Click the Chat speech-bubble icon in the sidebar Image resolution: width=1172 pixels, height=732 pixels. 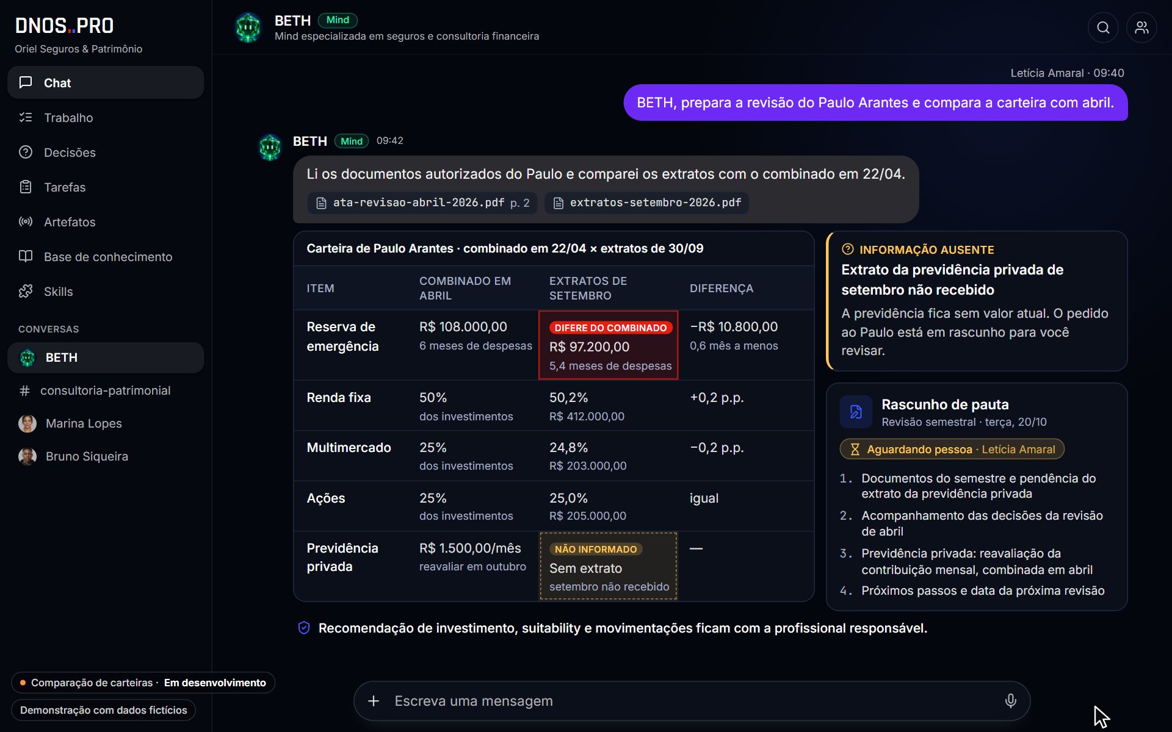(x=26, y=82)
